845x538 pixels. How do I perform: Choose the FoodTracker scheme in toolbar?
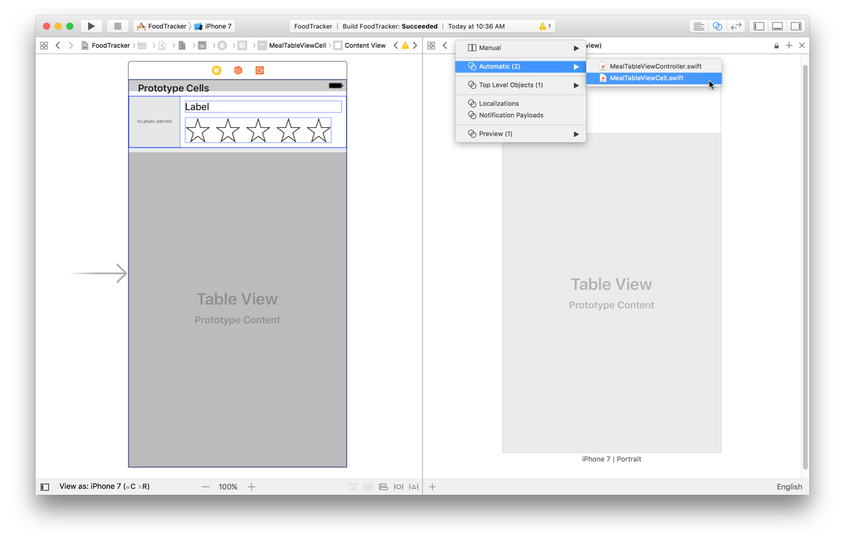162,26
